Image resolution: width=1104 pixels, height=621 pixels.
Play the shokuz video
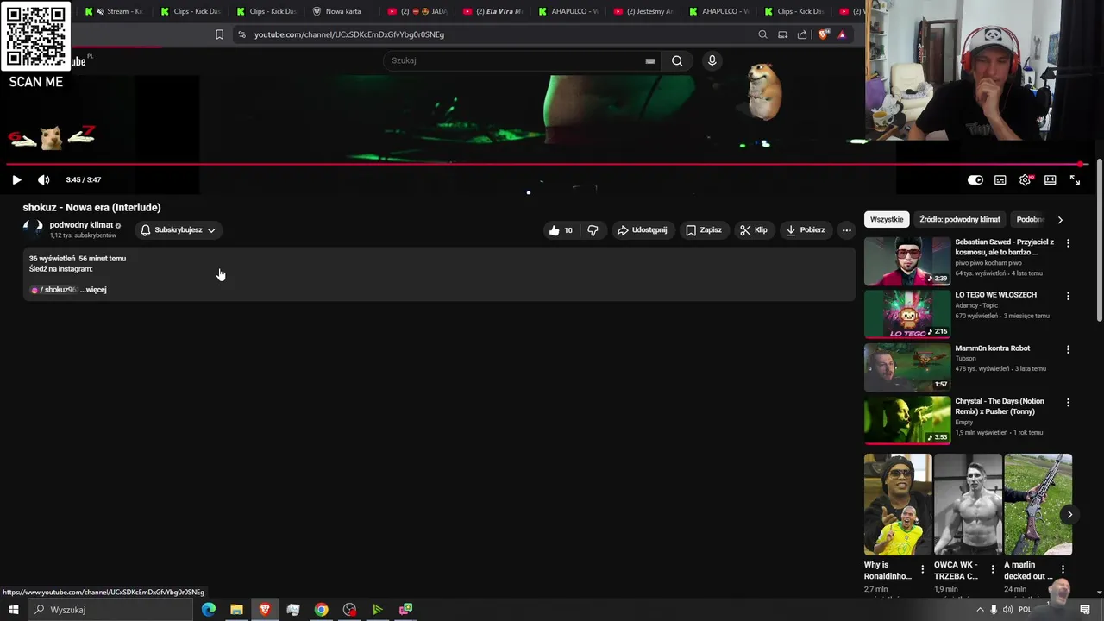[x=16, y=180]
